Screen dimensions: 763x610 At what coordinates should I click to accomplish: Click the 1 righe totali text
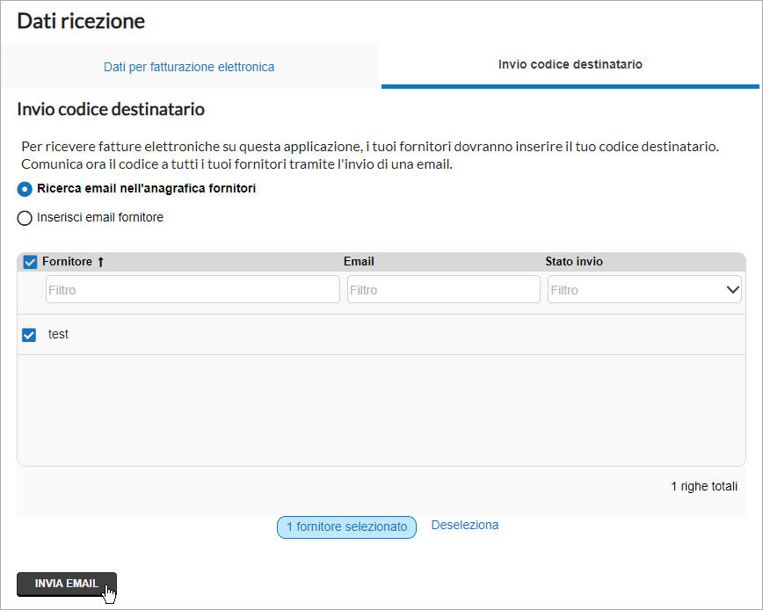pos(704,486)
